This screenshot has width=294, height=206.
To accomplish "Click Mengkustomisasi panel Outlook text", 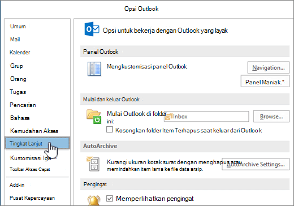I will 147,67.
